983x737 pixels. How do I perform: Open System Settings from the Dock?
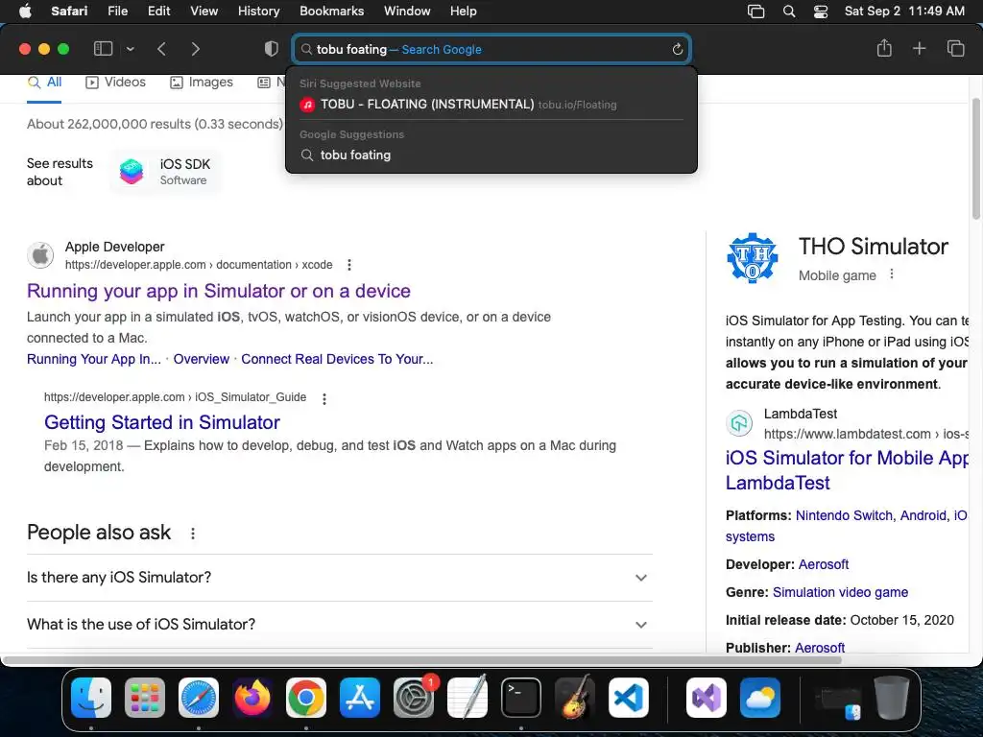click(414, 698)
